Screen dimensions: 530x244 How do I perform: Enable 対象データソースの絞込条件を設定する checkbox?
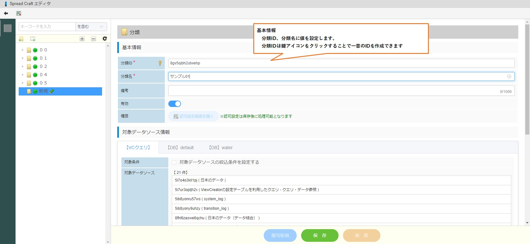point(174,162)
